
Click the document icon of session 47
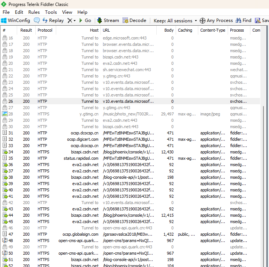[5, 234]
